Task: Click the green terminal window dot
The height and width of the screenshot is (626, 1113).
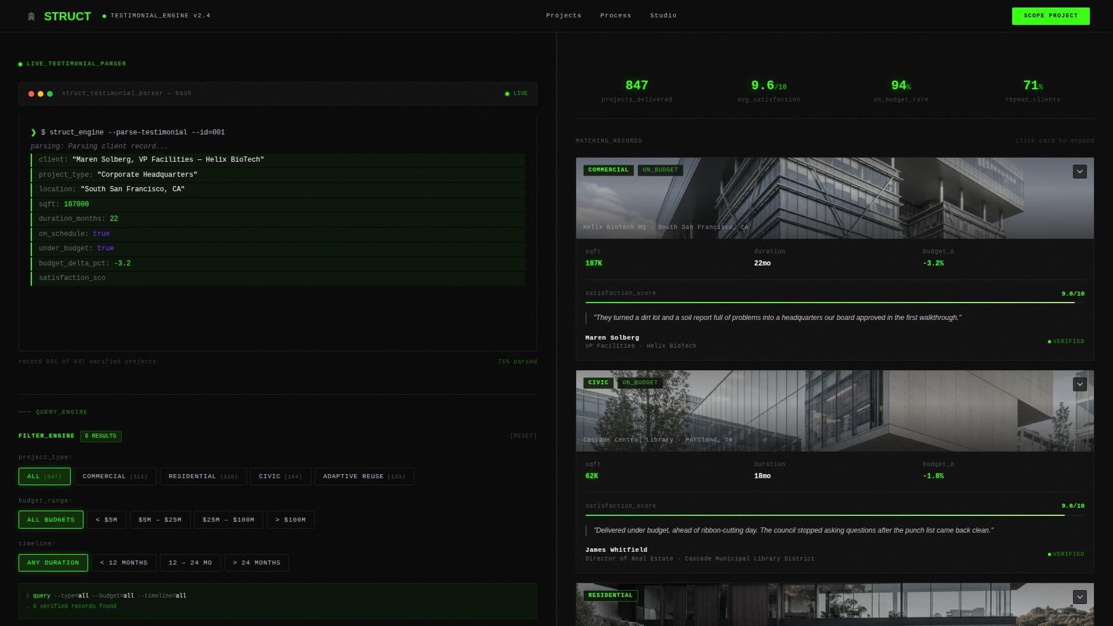Action: 50,94
